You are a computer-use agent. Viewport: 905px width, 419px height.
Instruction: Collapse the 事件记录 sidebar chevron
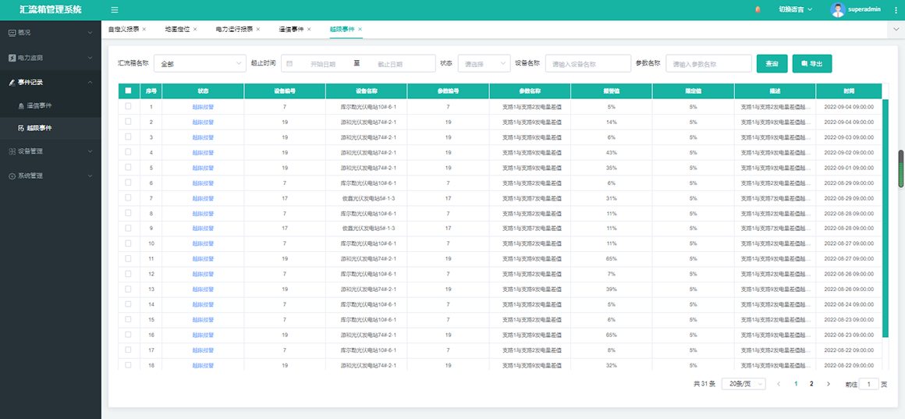click(90, 83)
